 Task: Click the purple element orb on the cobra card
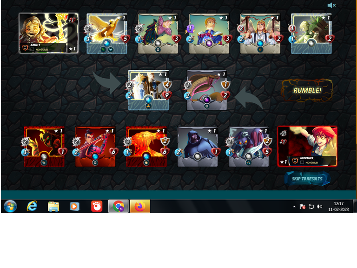pyautogui.click(x=207, y=100)
